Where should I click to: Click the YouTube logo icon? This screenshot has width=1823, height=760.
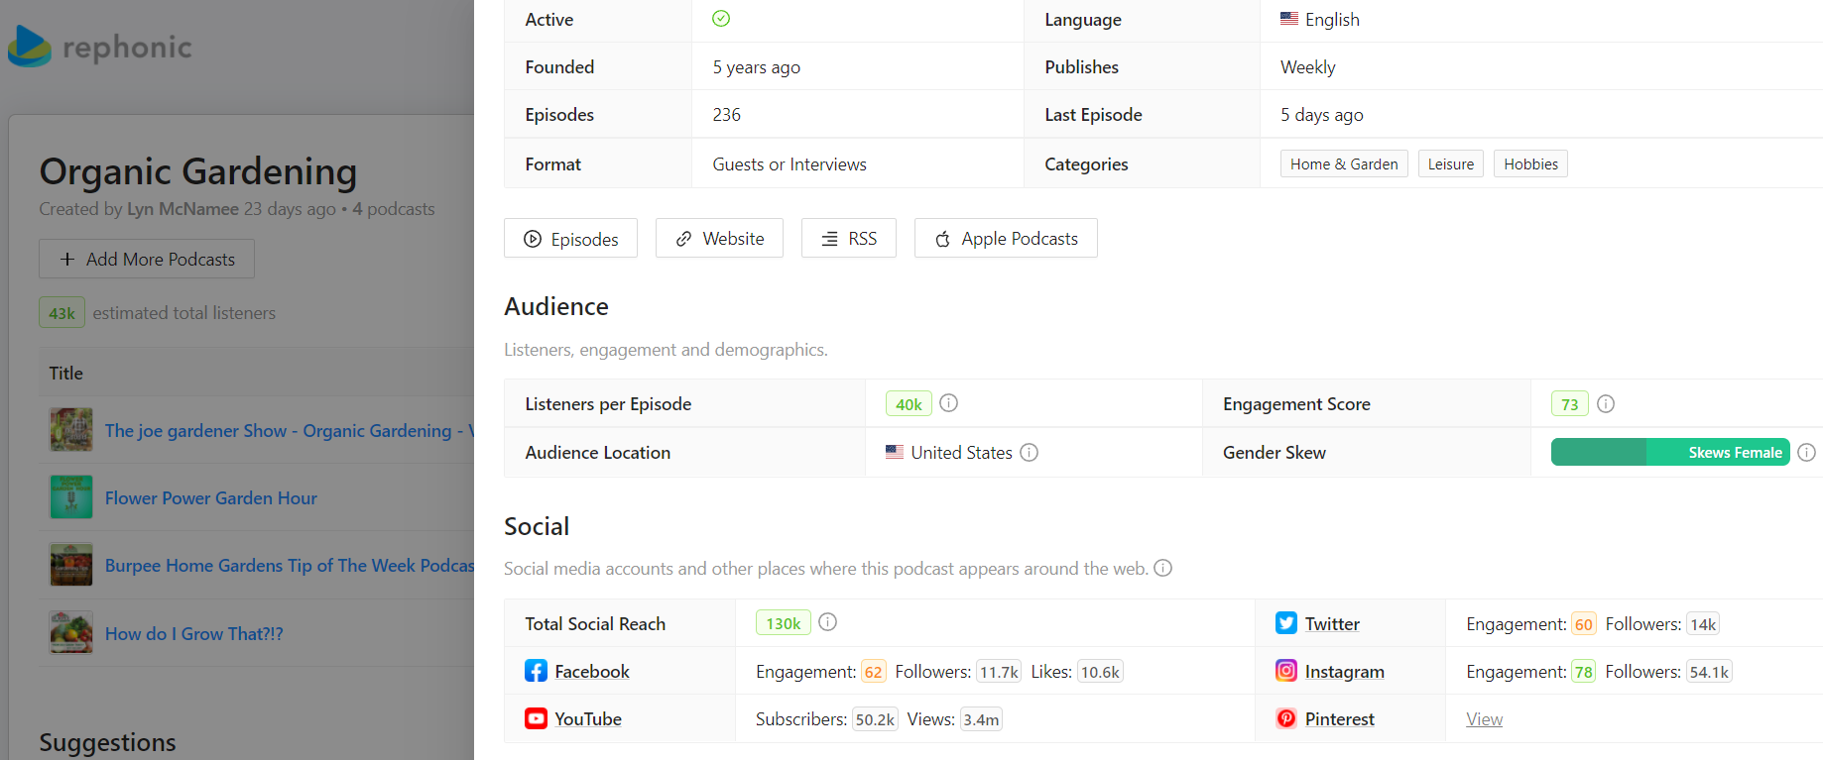coord(536,718)
